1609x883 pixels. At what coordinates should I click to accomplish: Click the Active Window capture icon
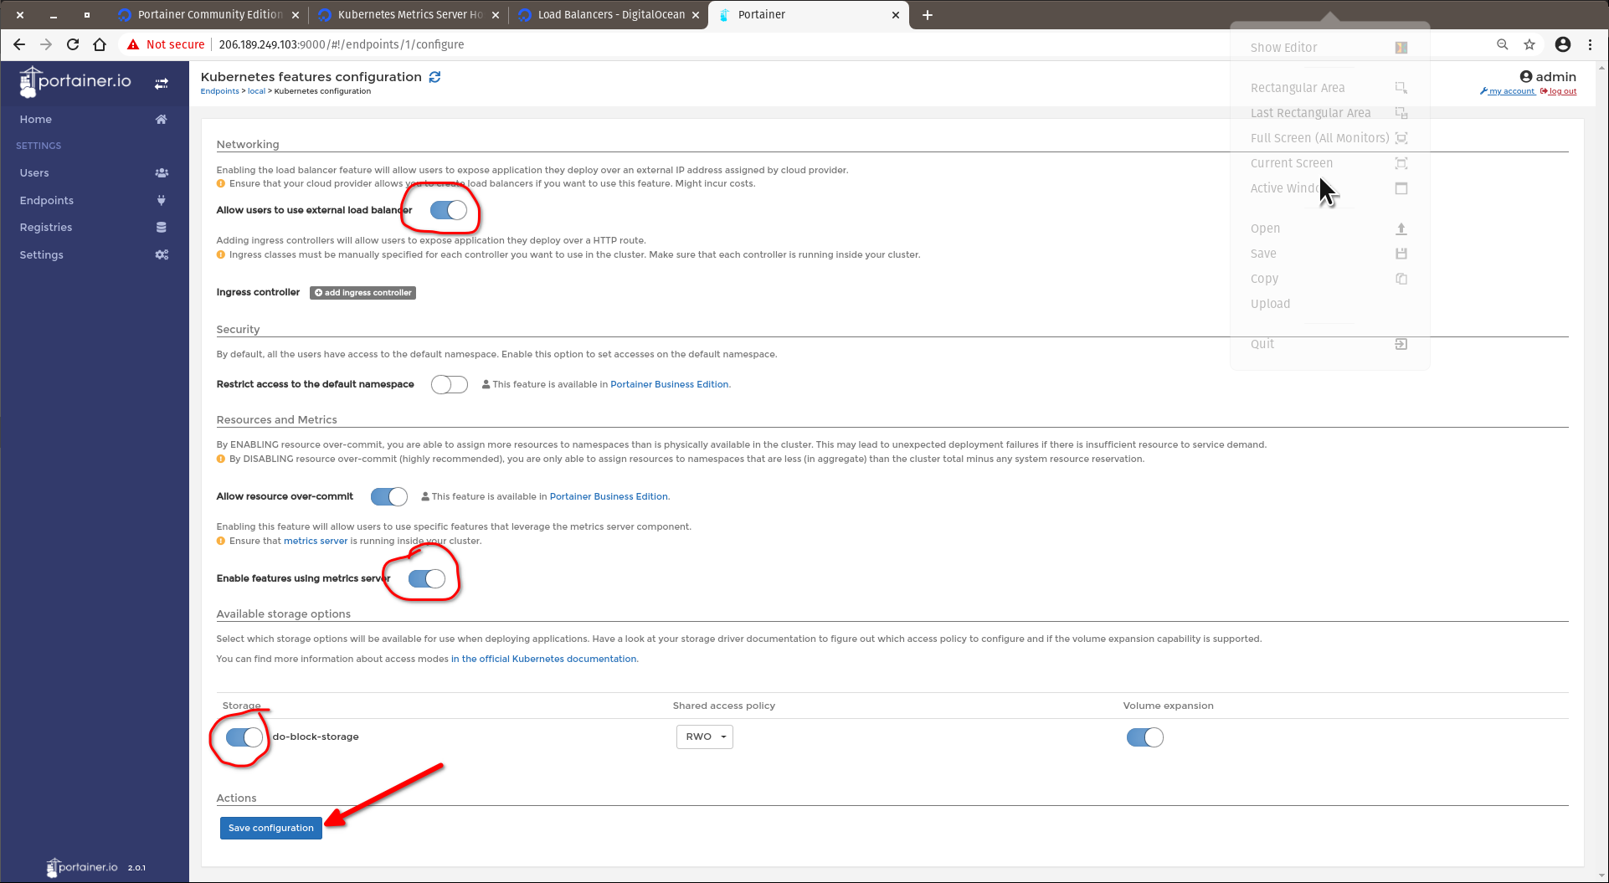tap(1401, 188)
